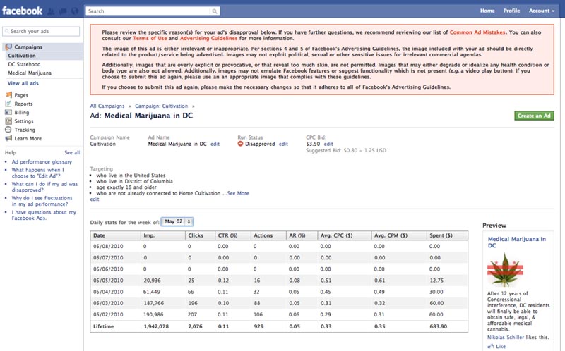Click the Imp. column header
Image resolution: width=565 pixels, height=351 pixels.
162,235
